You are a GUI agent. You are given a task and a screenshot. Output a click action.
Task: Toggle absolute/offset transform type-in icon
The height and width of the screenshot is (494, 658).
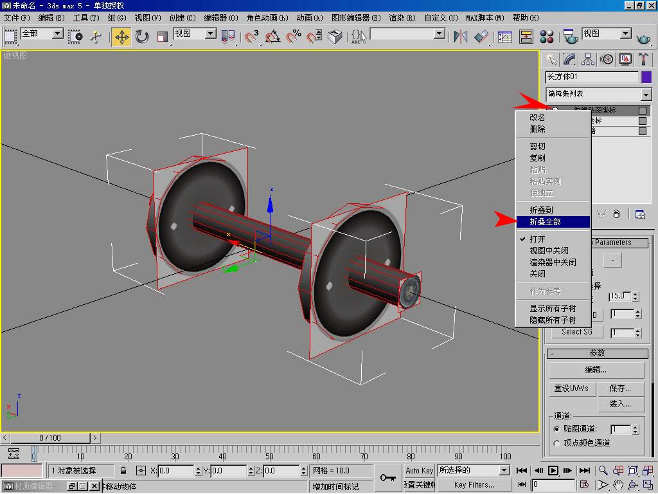pyautogui.click(x=141, y=470)
